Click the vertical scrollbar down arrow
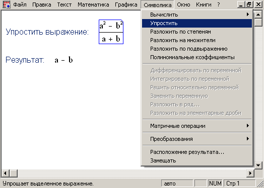The image size is (264, 188). tap(258, 165)
